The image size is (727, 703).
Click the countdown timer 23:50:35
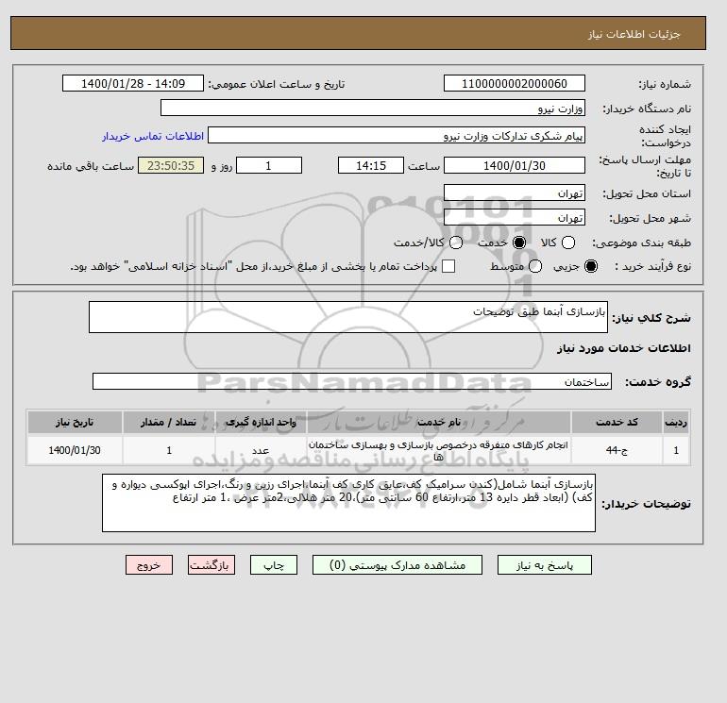coord(171,165)
